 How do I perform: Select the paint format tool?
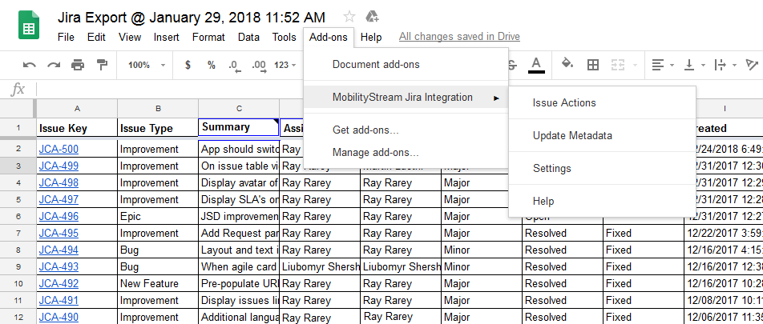pyautogui.click(x=102, y=65)
